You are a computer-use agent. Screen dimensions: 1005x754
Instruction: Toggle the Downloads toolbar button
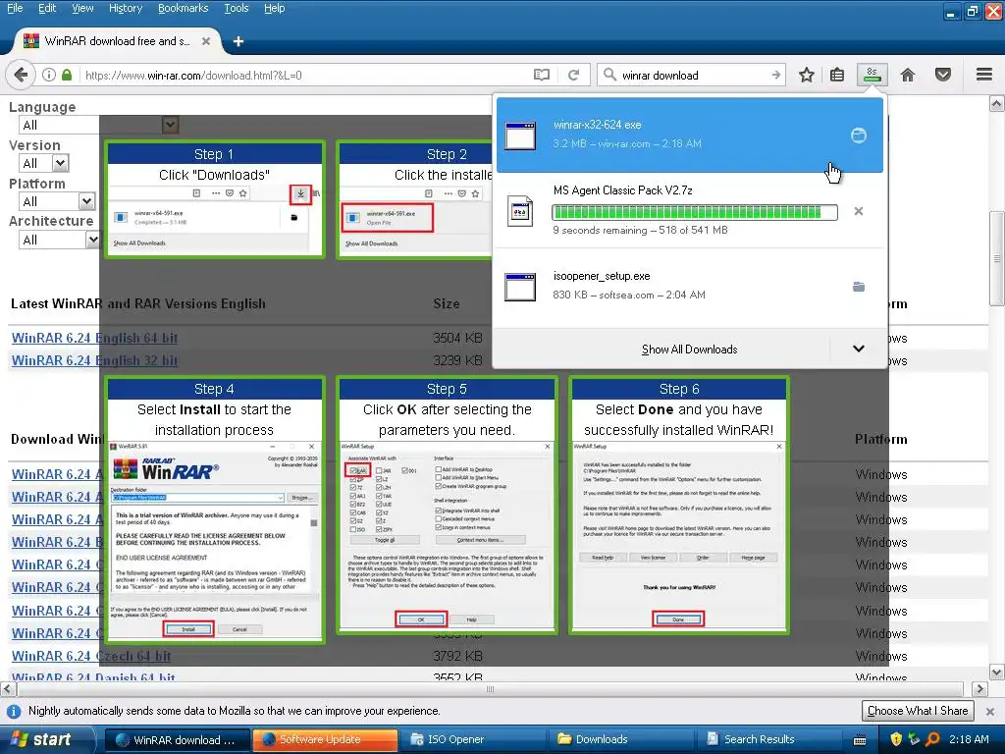873,75
